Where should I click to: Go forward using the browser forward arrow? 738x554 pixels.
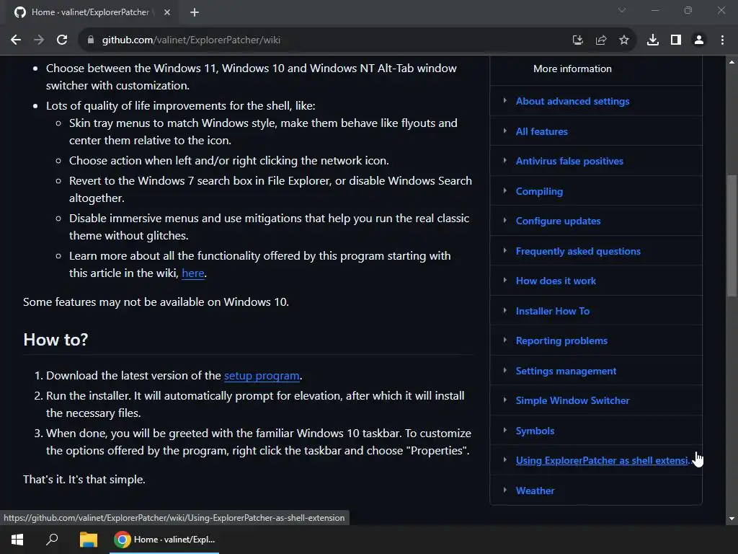[39, 40]
